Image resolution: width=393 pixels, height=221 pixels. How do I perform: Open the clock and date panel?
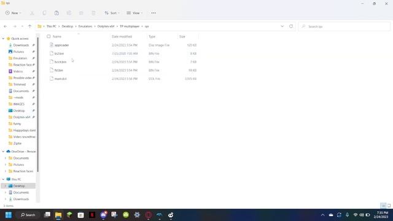[x=381, y=215]
